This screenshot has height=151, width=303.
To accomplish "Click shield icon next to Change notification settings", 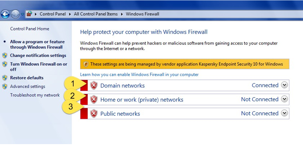I will pyautogui.click(x=5, y=55).
